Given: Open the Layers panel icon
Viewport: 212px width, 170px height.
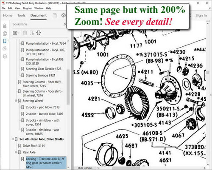Looking at the screenshot, I should point(5,56).
